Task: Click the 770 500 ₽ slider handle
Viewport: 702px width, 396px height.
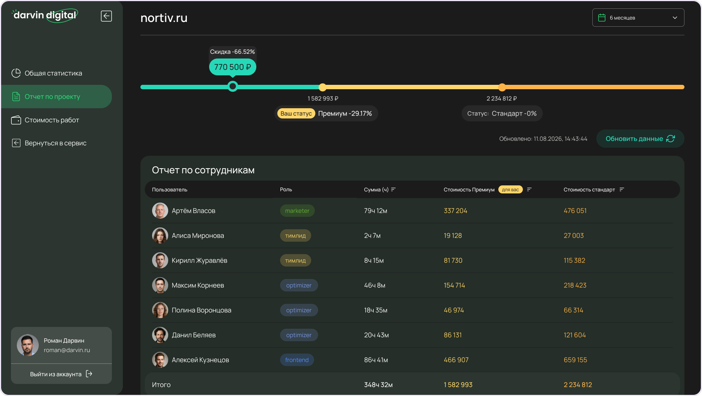Action: (233, 87)
